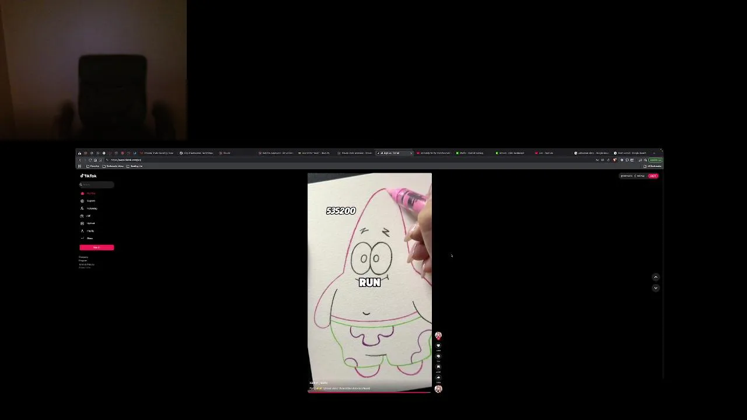This screenshot has width=747, height=420.
Task: Seek using the video progress bar
Action: (369, 392)
